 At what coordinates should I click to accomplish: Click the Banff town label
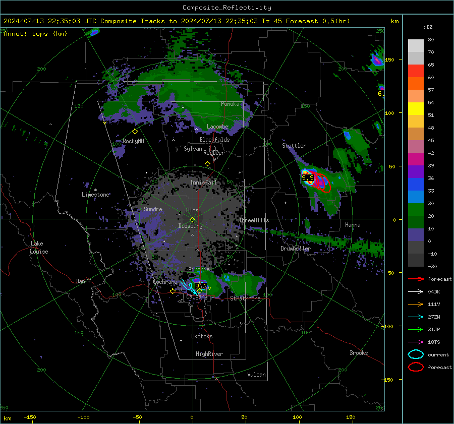[83, 281]
